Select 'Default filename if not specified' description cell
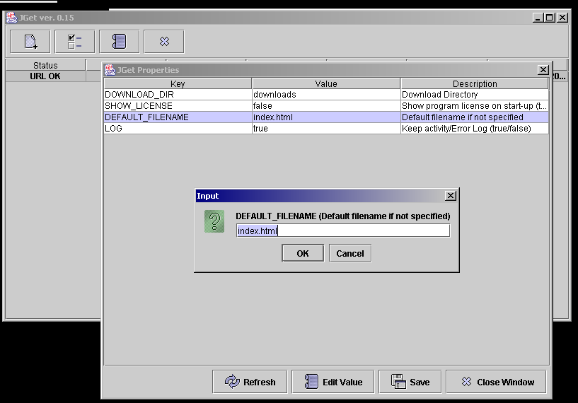 coord(475,117)
